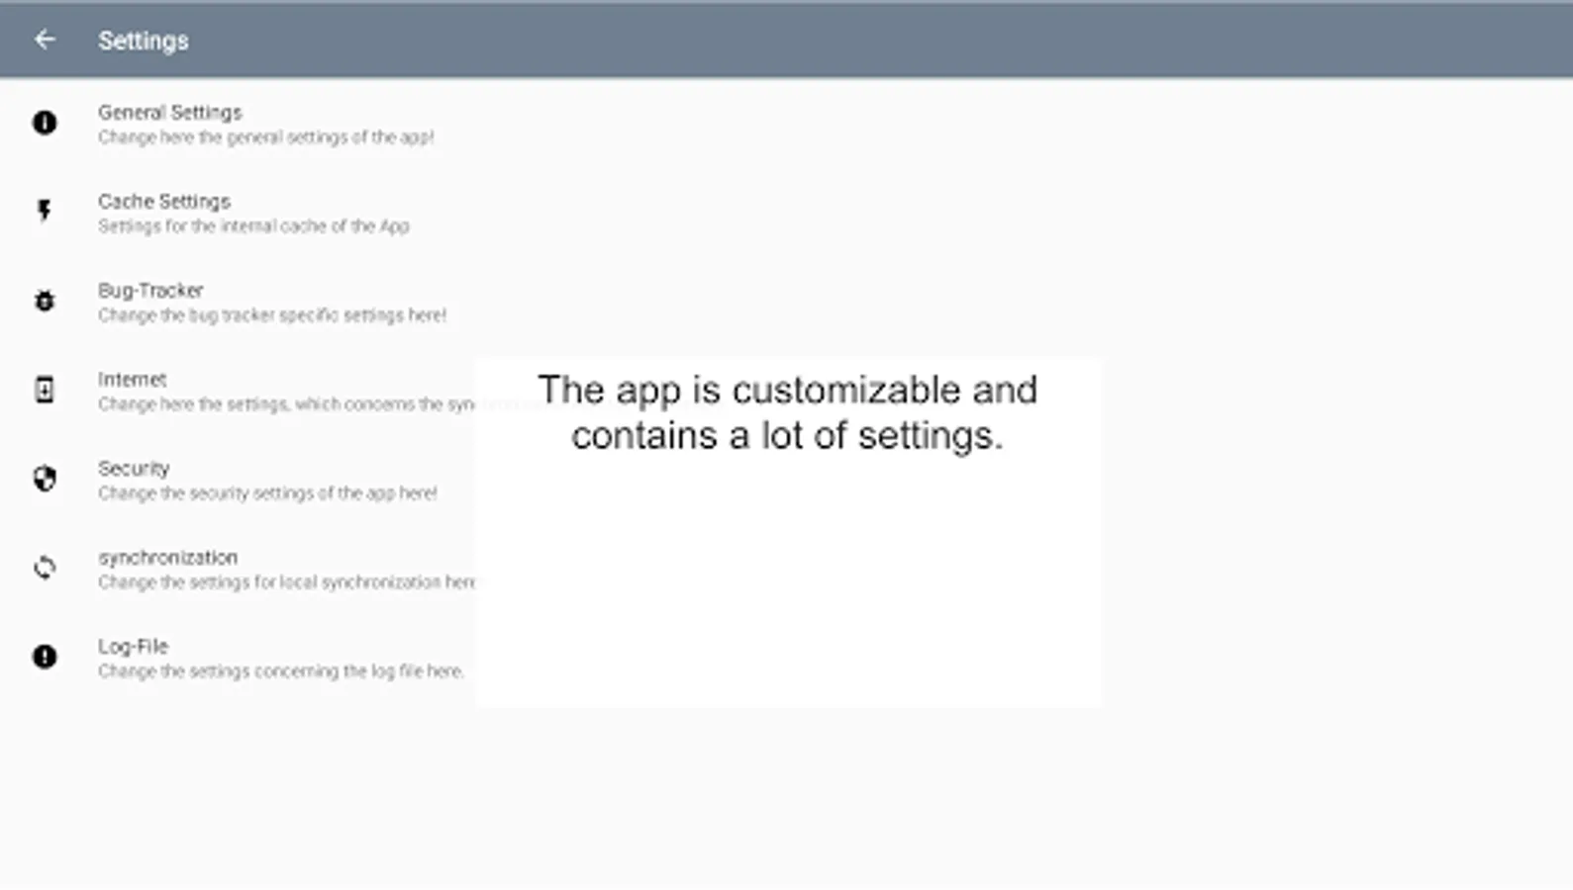Select the synchronization settings entry
Viewport: 1573px width, 890px height.
pyautogui.click(x=167, y=558)
